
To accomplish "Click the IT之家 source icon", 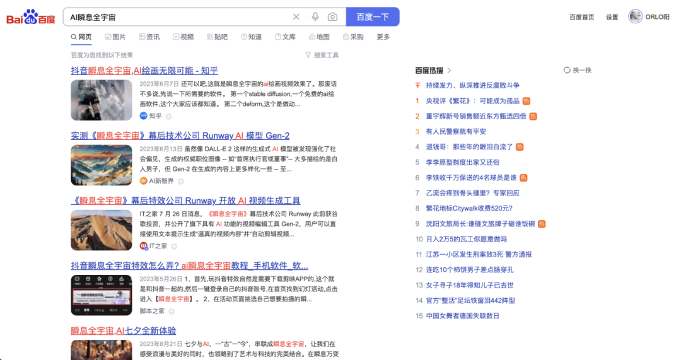I will 143,246.
